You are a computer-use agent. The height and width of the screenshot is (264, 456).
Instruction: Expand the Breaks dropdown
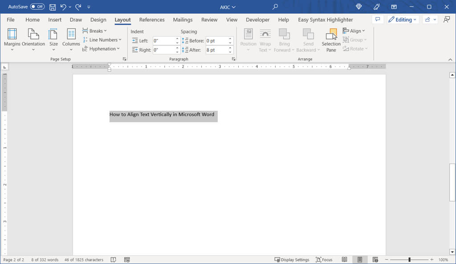pyautogui.click(x=94, y=31)
